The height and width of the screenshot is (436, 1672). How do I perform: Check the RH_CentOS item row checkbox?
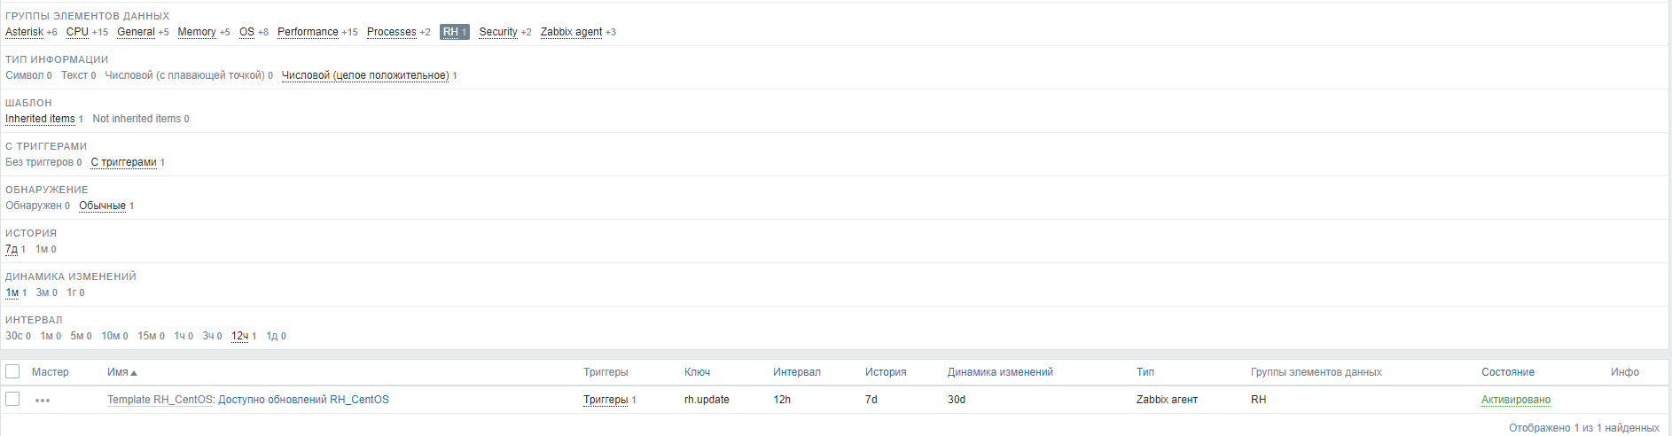[12, 399]
